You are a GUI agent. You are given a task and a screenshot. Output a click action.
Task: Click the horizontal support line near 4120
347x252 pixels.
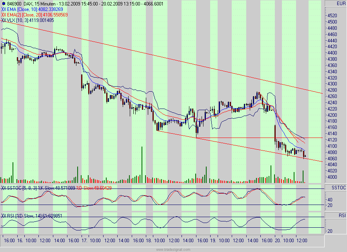243,138
